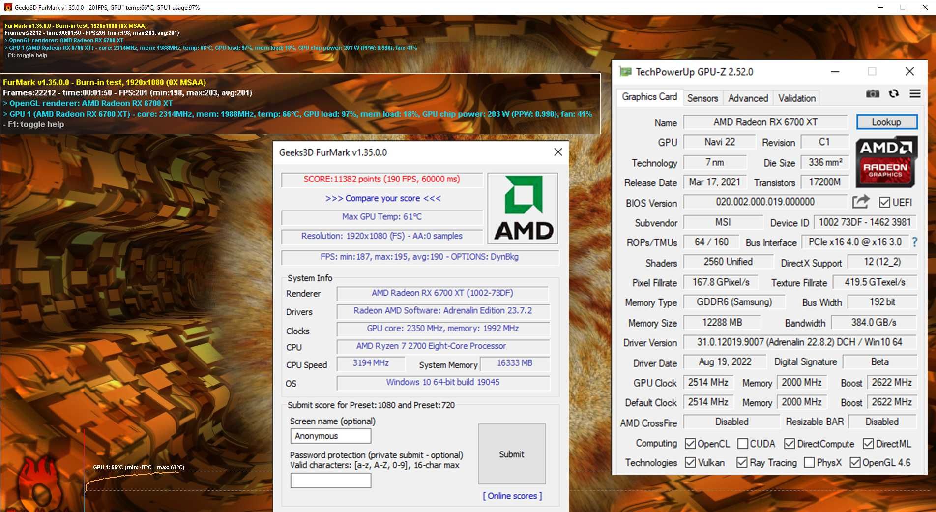Toggle the OpenCL checkbox

(x=690, y=444)
